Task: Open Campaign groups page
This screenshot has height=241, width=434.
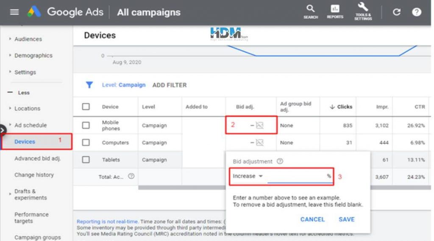Action: pos(37,237)
